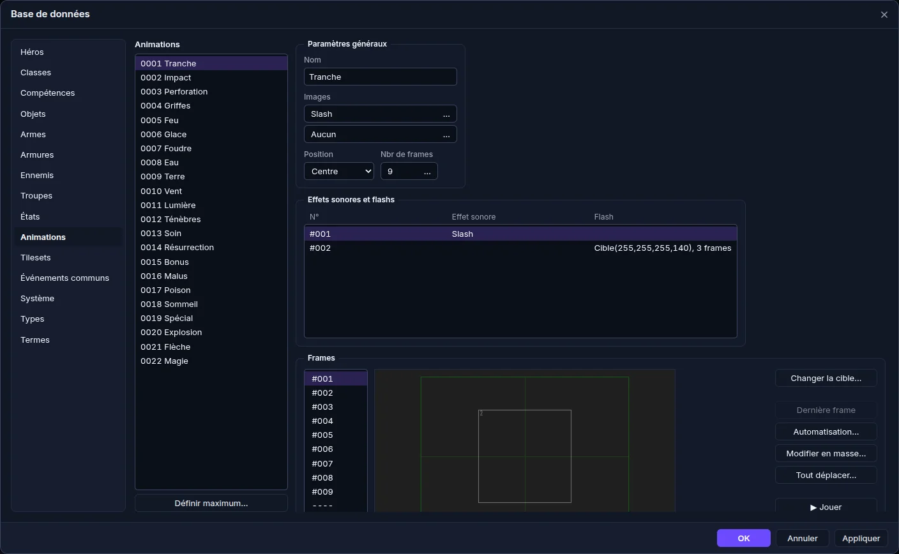Select frame #002 in Frames list
899x554 pixels.
336,393
